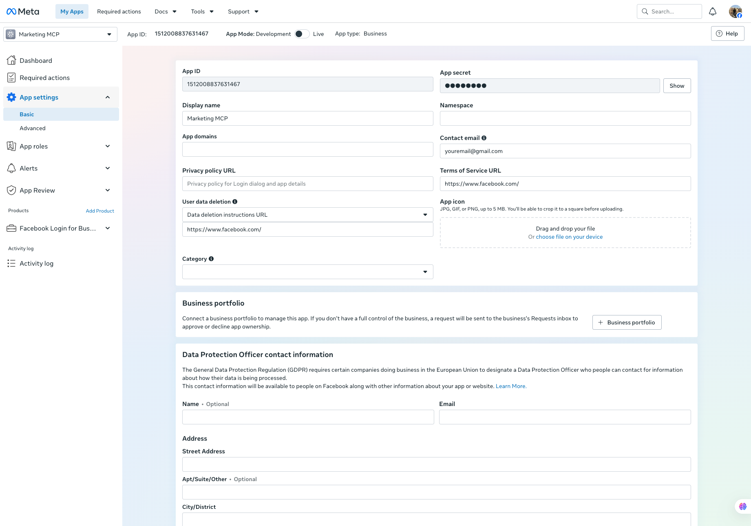Click the User data deletion info icon
This screenshot has width=751, height=526.
235,202
